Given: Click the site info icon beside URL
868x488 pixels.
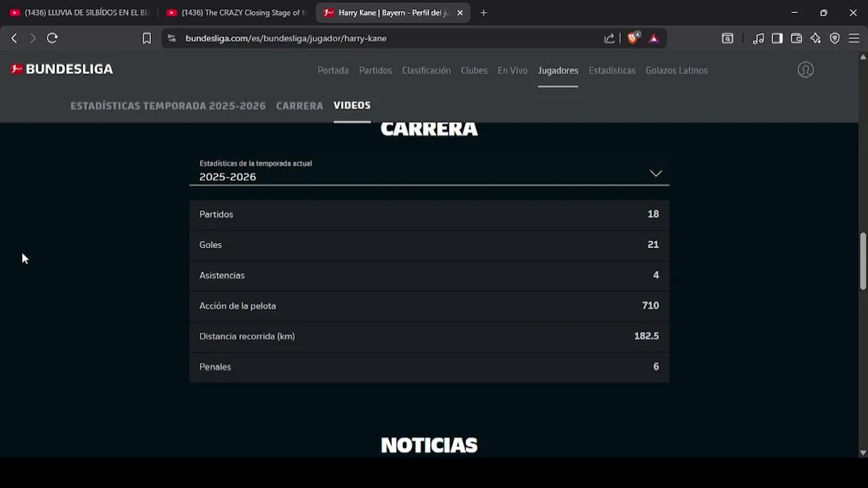Looking at the screenshot, I should (x=171, y=39).
